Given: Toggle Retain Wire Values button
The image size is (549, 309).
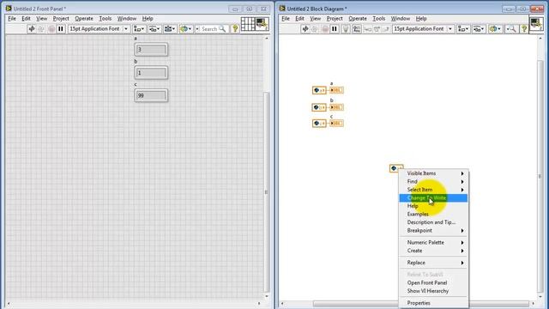Looking at the screenshot, I should pyautogui.click(x=357, y=28).
